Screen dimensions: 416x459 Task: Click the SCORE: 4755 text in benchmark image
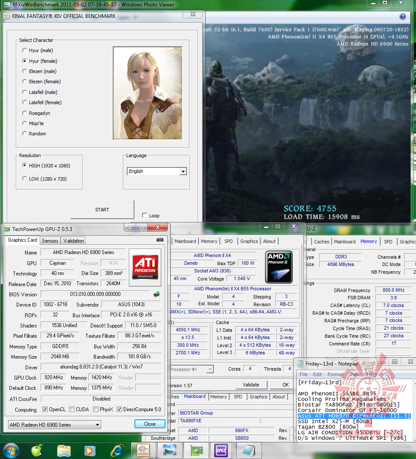pos(310,208)
